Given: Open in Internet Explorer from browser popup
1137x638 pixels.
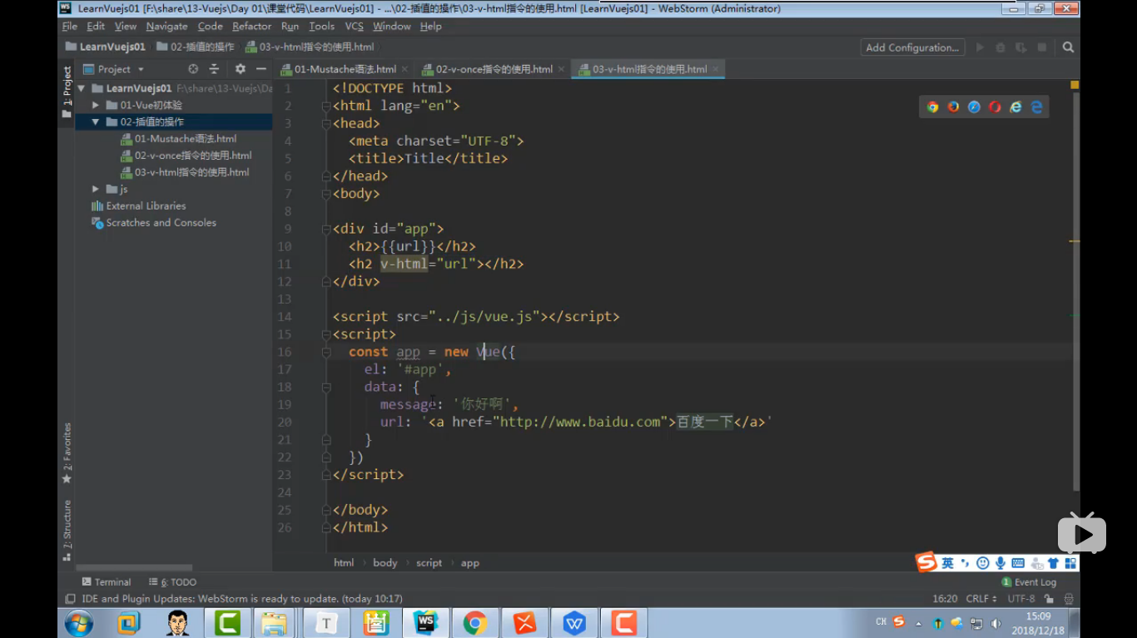Looking at the screenshot, I should [x=1016, y=107].
